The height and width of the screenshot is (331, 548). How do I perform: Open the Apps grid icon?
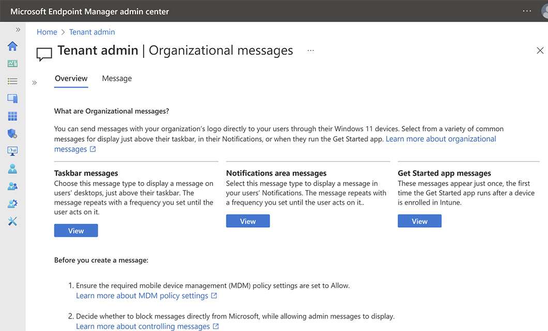click(12, 116)
